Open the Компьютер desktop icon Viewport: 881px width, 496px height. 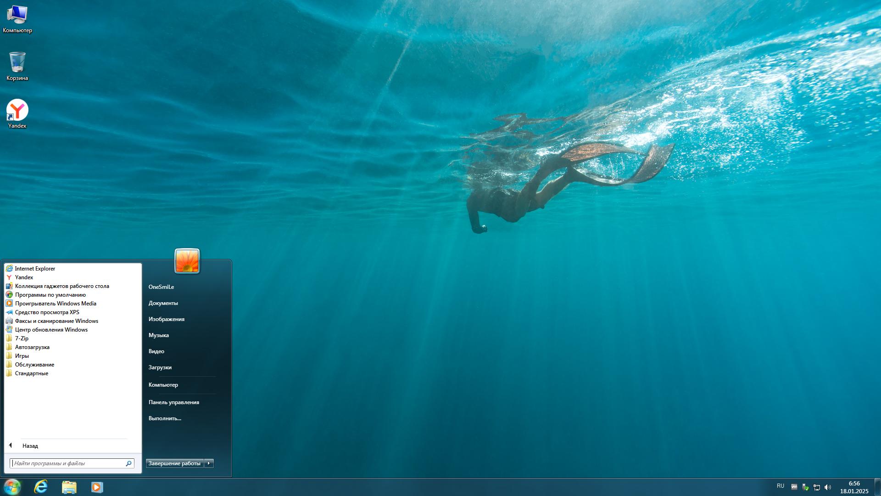pos(17,15)
